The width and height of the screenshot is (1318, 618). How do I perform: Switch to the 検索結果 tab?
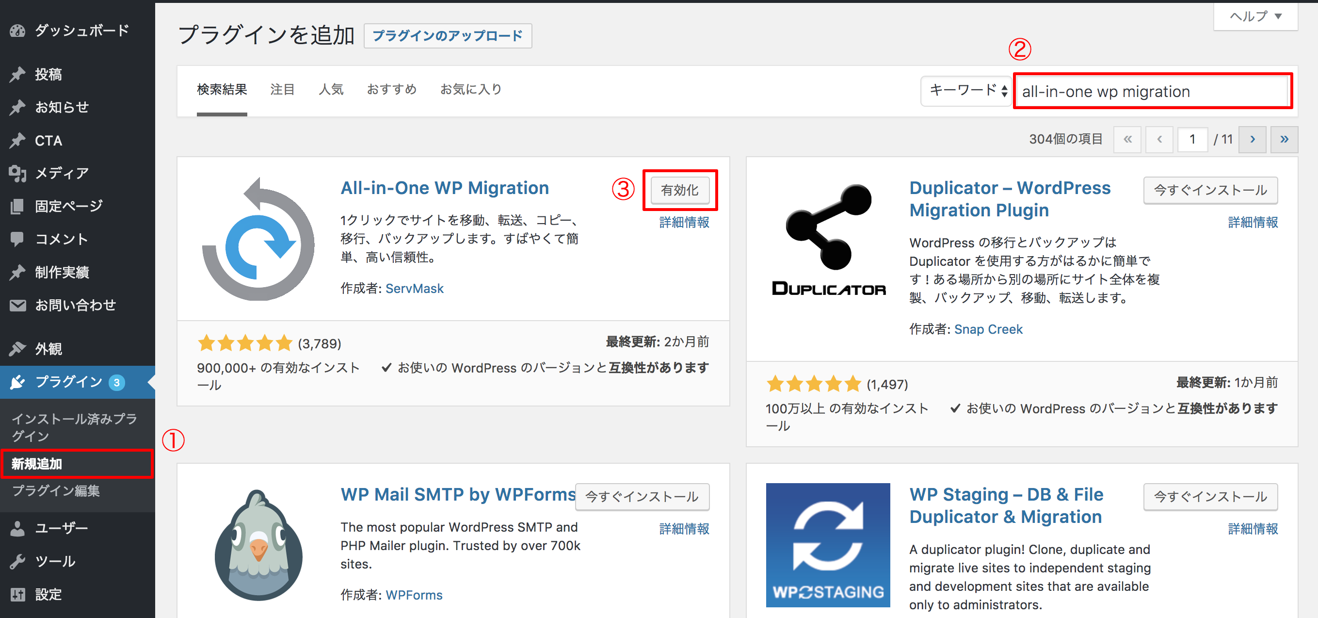[222, 90]
